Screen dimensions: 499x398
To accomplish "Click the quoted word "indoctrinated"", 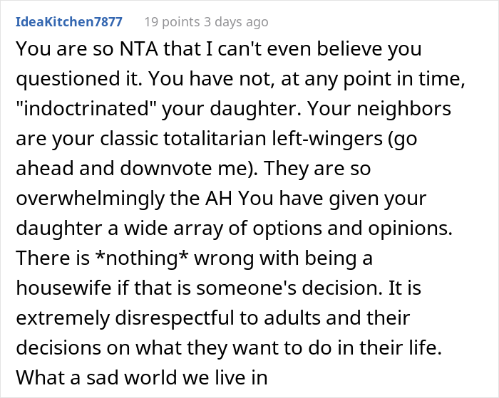I will point(86,108).
